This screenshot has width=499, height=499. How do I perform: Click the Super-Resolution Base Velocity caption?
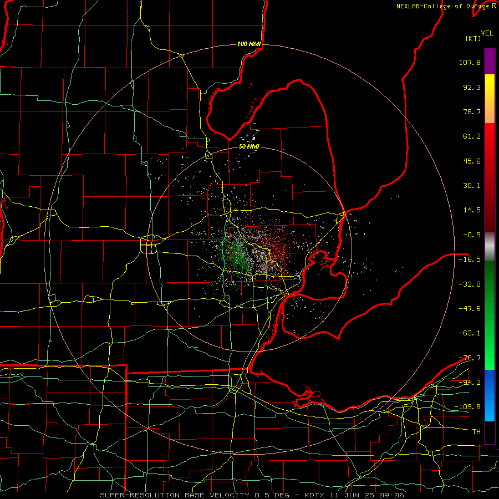pos(252,495)
